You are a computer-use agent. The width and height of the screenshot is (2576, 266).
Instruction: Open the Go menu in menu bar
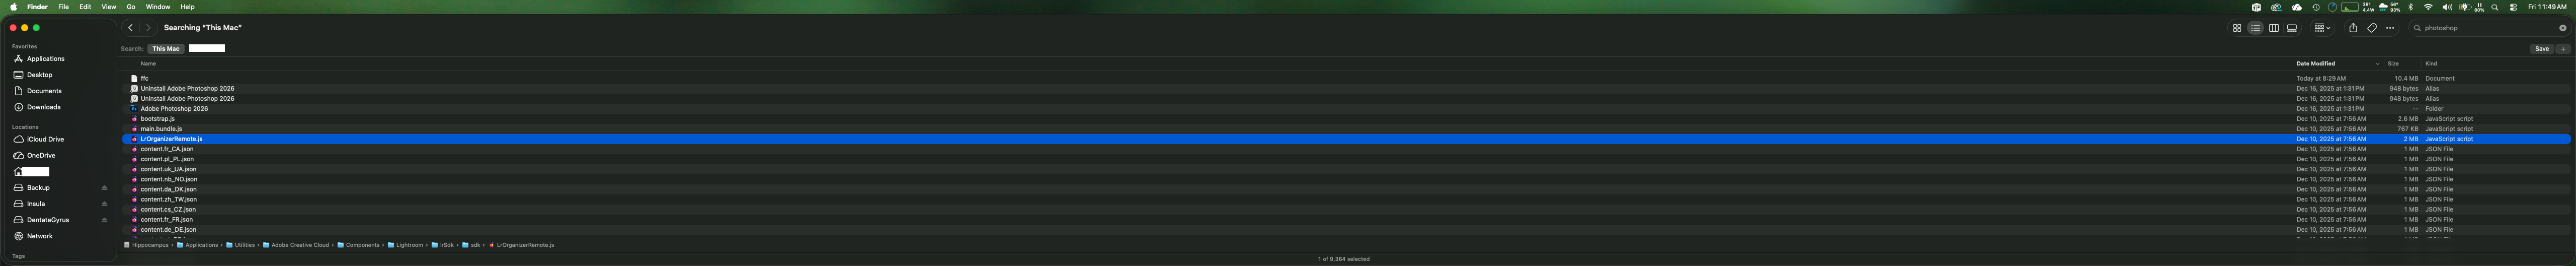131,7
